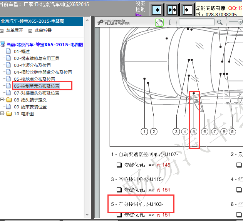
Task: Click the text 5 - 车身控制单元-U103-
Action: (x=137, y=204)
